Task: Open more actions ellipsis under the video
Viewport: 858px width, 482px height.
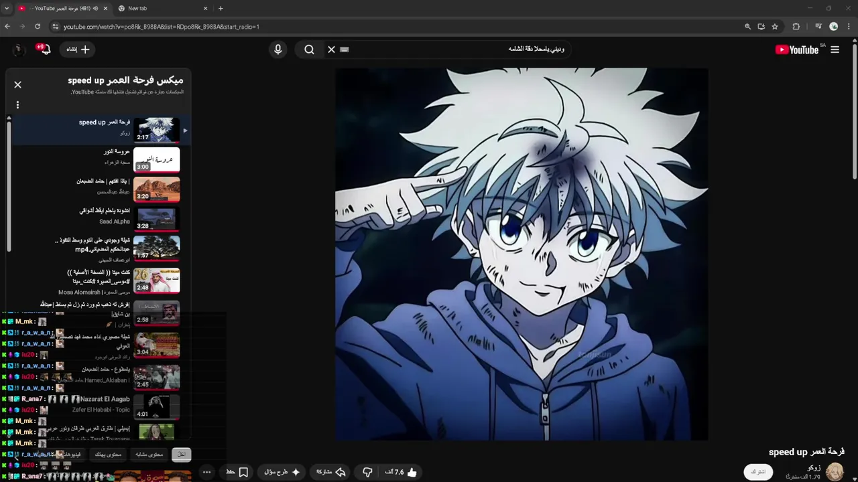Action: [206, 472]
